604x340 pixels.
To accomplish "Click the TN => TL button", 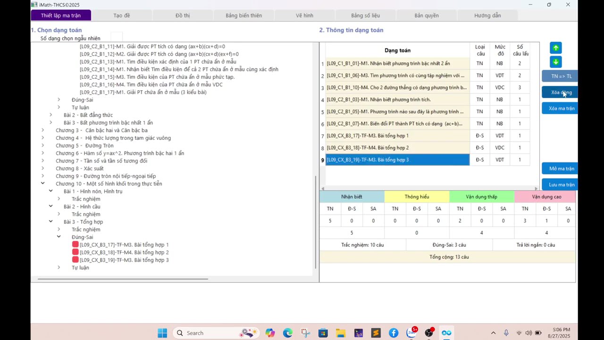I will pos(561,76).
